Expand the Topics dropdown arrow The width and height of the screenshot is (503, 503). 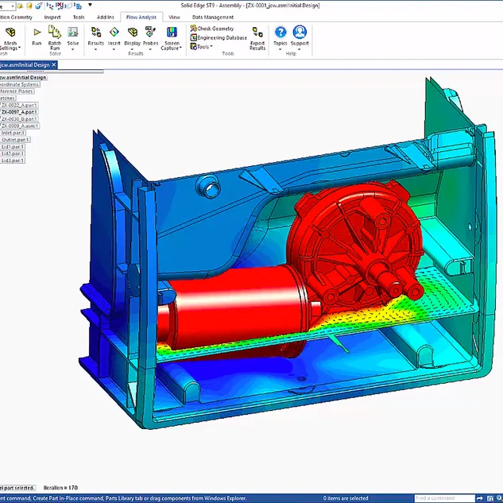(281, 49)
